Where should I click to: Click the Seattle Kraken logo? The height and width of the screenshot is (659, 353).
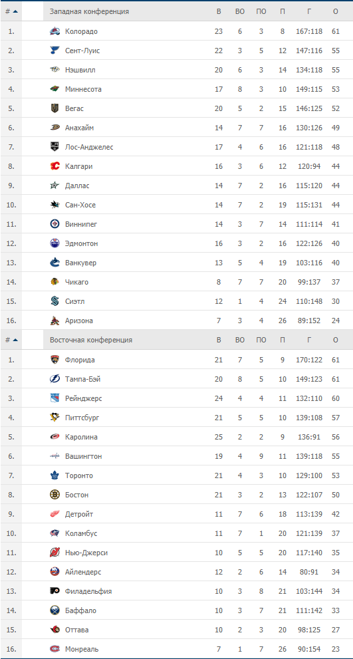click(55, 301)
